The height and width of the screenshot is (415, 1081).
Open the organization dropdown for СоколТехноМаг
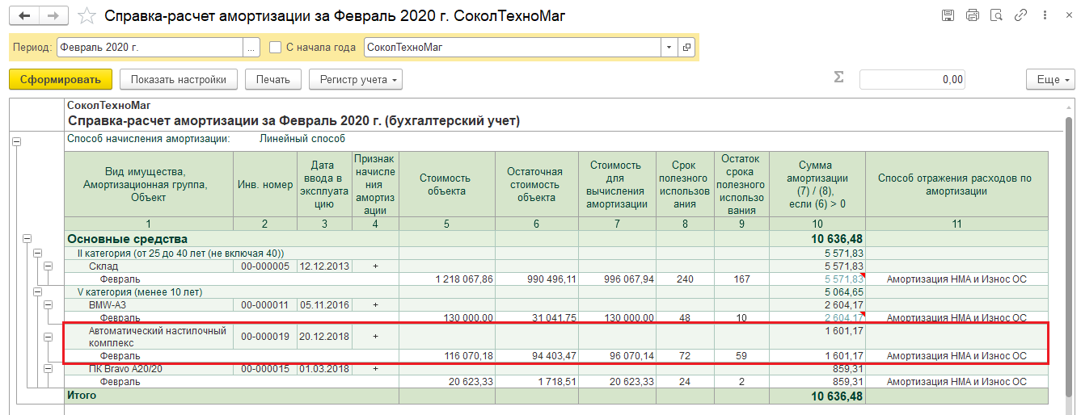[669, 48]
